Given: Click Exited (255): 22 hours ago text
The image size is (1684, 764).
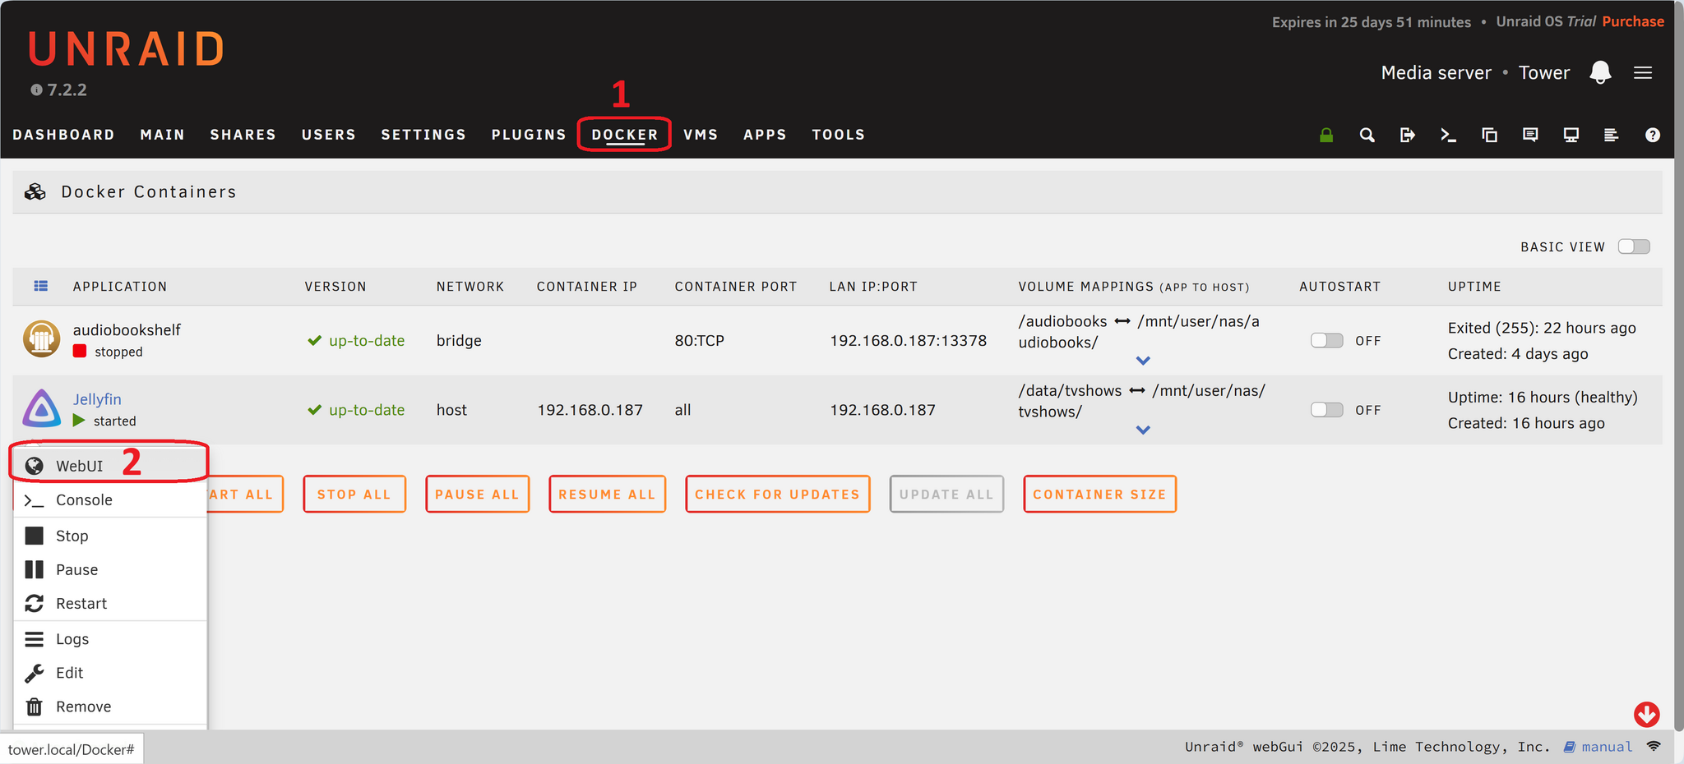Looking at the screenshot, I should (1542, 328).
